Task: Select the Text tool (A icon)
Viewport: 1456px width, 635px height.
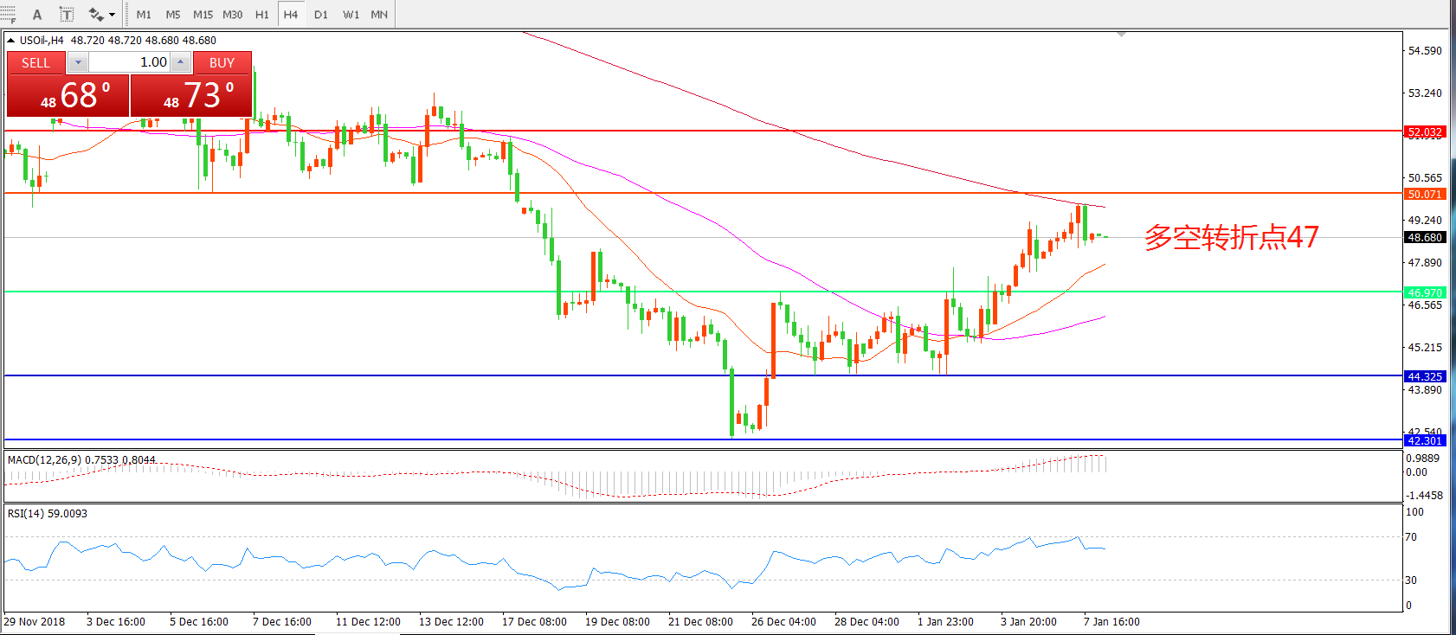Action: click(37, 15)
